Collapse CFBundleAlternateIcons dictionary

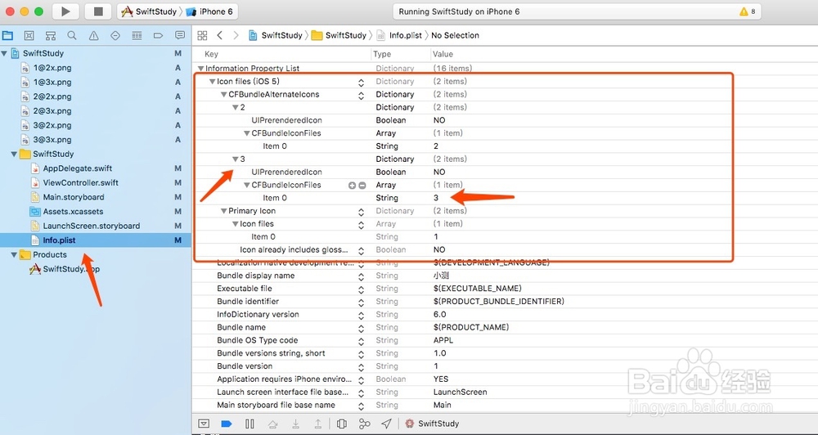[224, 94]
